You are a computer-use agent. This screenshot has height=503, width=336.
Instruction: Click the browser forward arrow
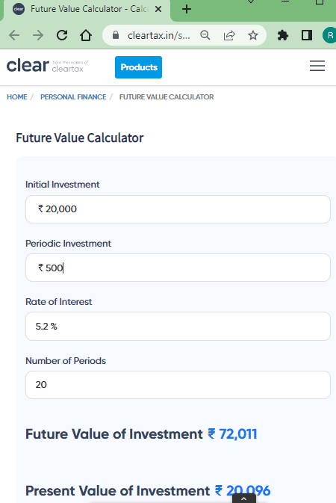(38, 35)
